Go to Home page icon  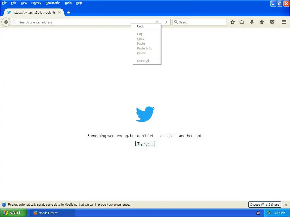pyautogui.click(x=262, y=22)
